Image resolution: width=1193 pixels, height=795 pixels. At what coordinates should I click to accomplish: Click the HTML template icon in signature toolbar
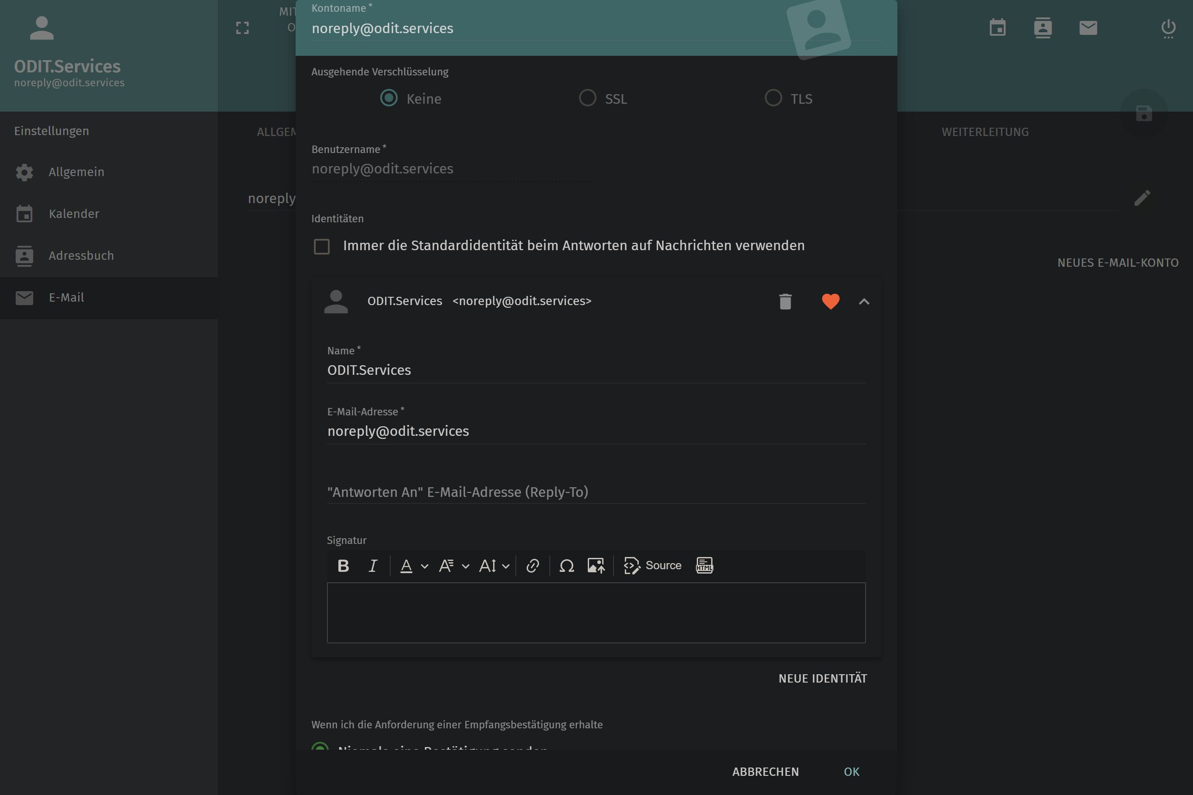click(x=704, y=565)
